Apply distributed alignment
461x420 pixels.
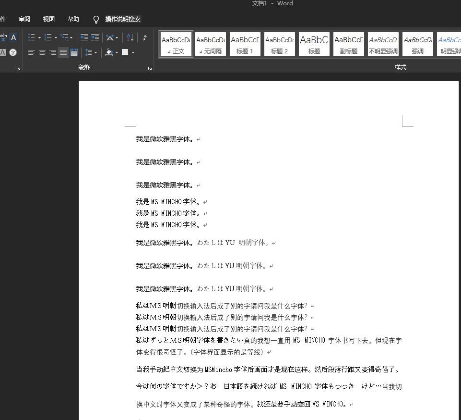[74, 52]
